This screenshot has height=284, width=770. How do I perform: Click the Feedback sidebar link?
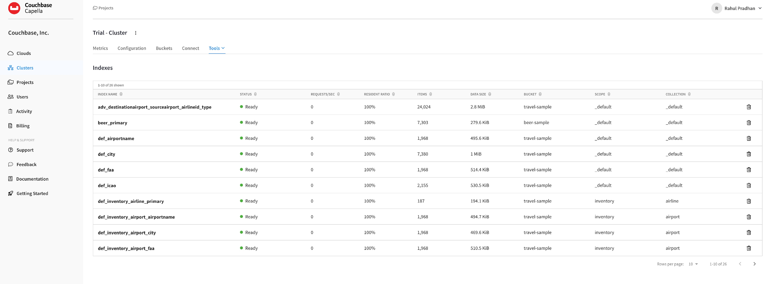point(26,165)
